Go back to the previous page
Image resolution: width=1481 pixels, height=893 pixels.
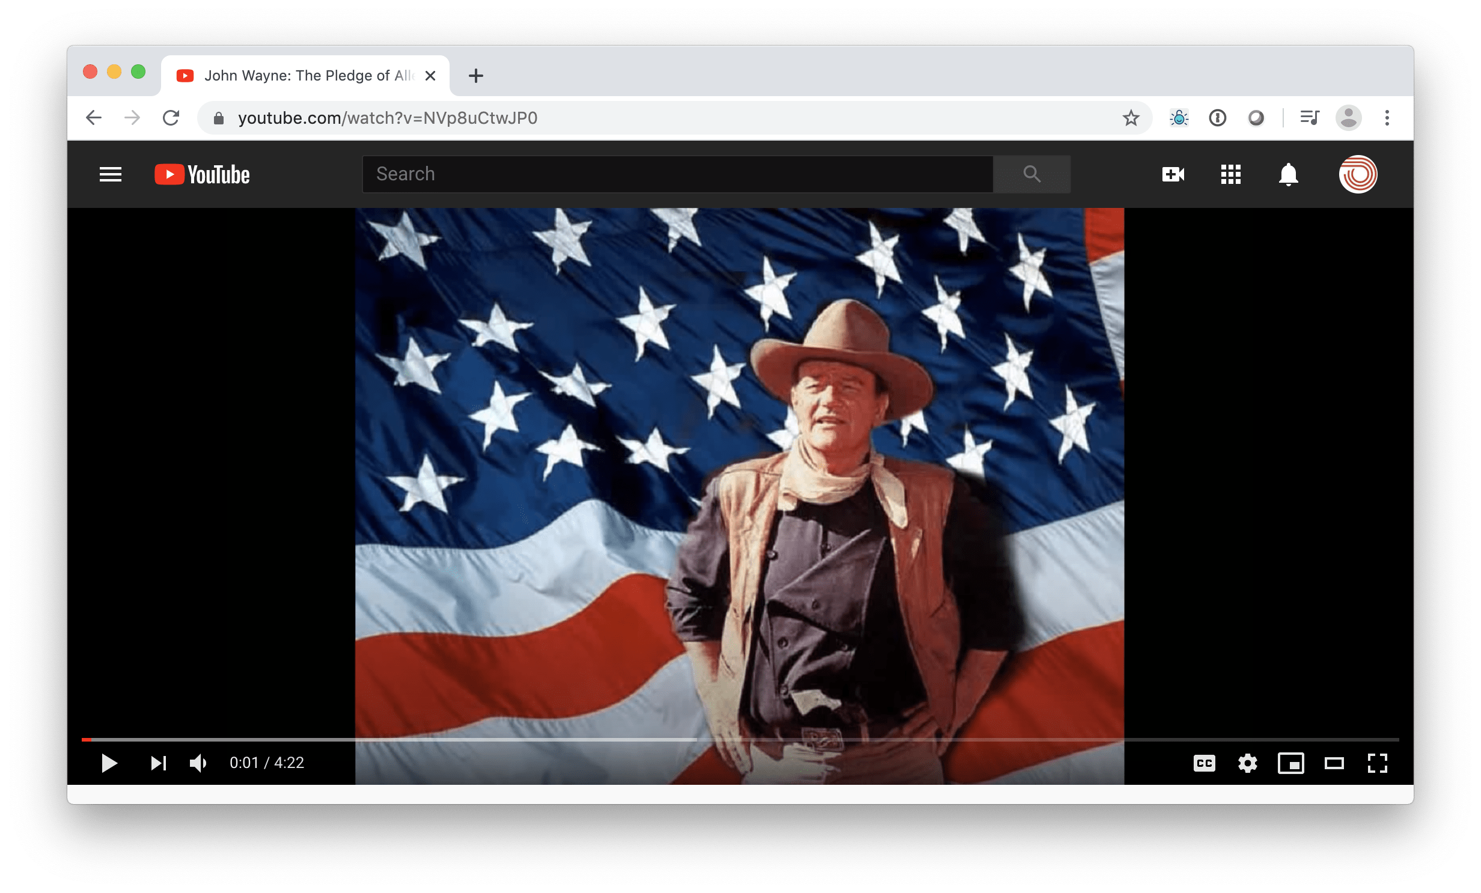tap(94, 118)
